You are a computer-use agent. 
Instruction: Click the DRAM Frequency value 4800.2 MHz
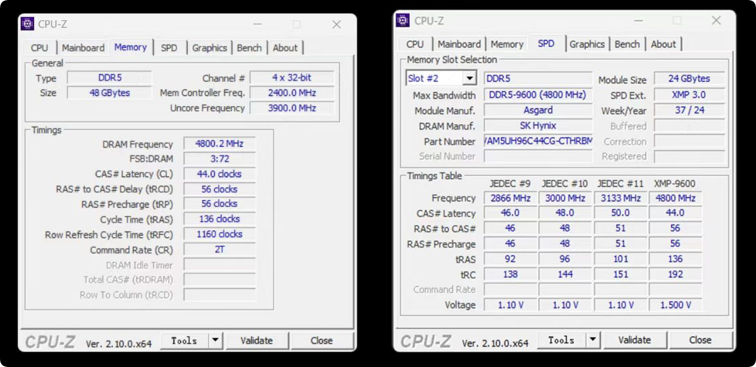coord(219,144)
